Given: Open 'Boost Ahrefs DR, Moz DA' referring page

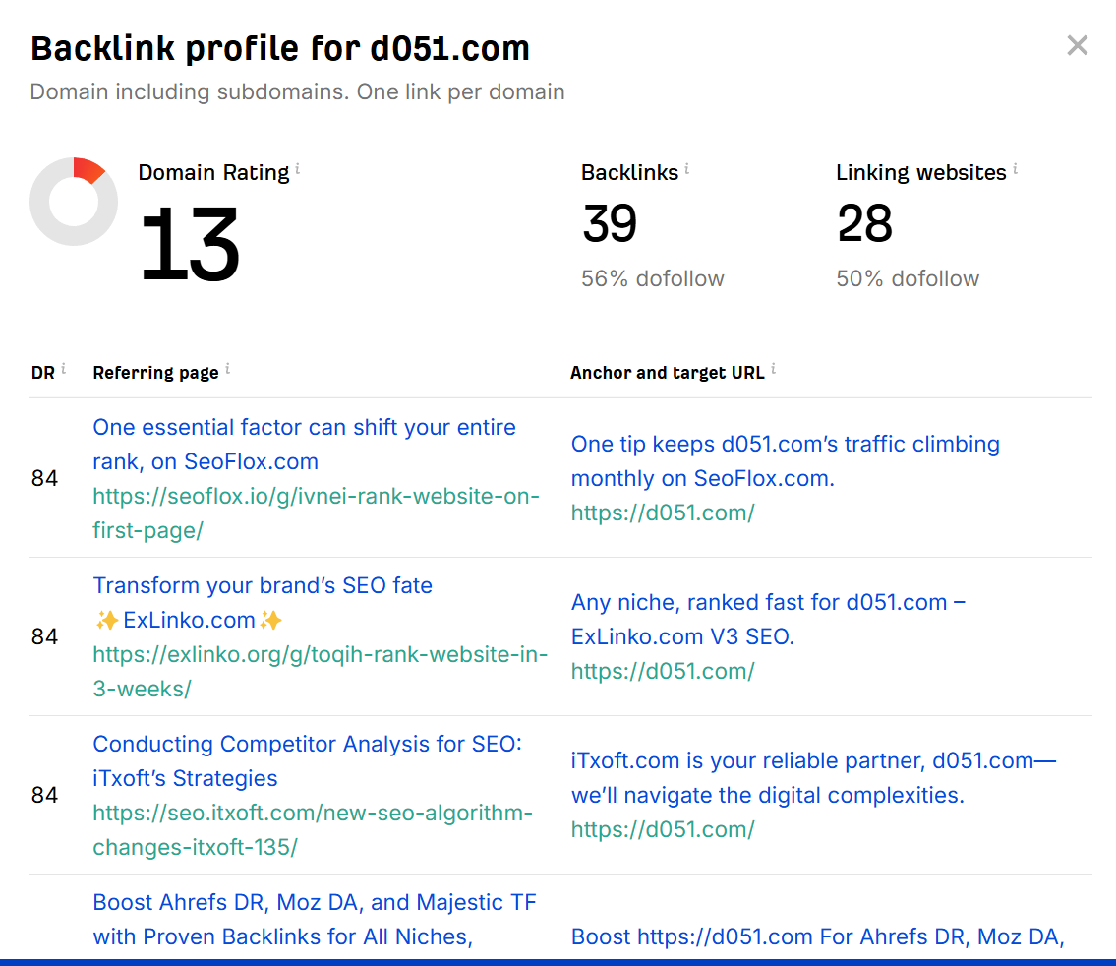Looking at the screenshot, I should pyautogui.click(x=315, y=920).
